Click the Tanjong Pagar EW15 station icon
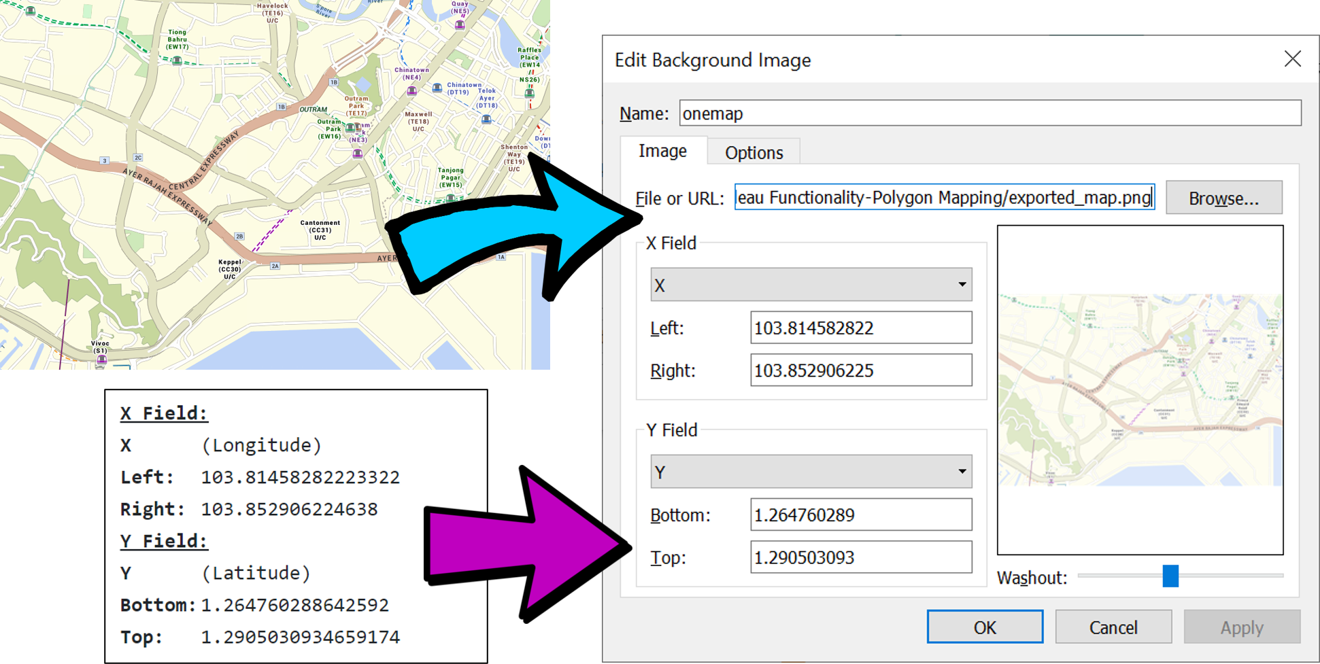 point(450,198)
